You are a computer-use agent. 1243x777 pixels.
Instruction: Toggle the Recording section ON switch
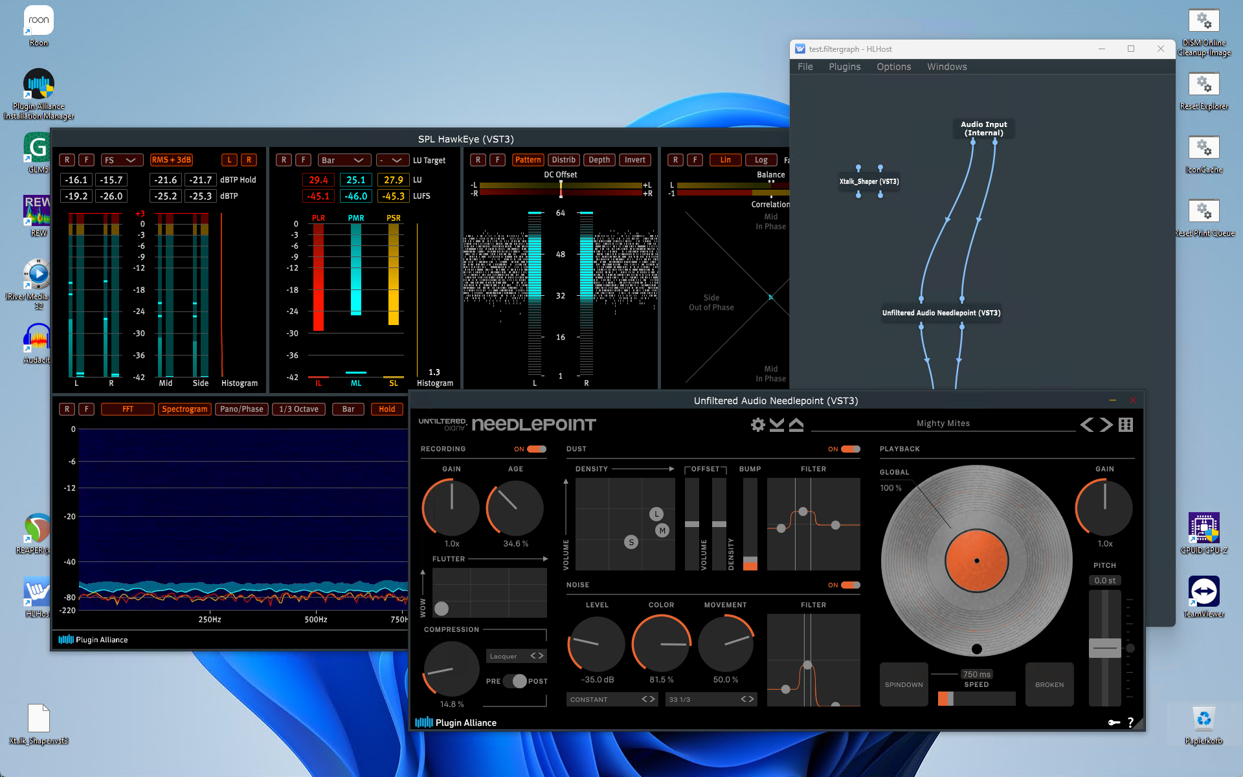click(536, 449)
